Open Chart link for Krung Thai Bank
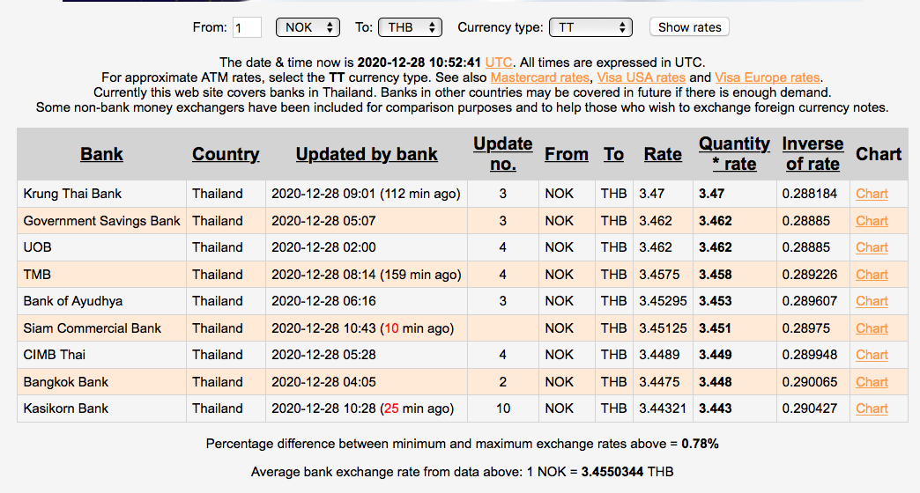 (872, 194)
